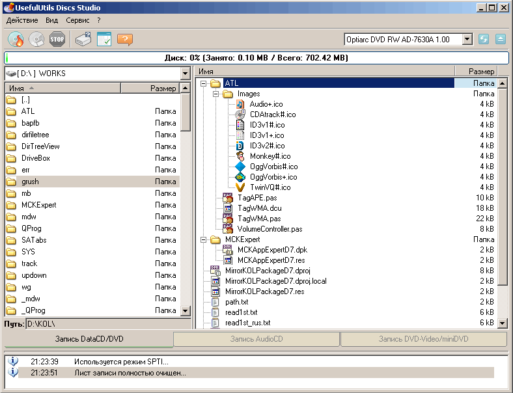Collapse the ATL folder tree node
Viewport: 513px width, 393px height.
pyautogui.click(x=203, y=83)
